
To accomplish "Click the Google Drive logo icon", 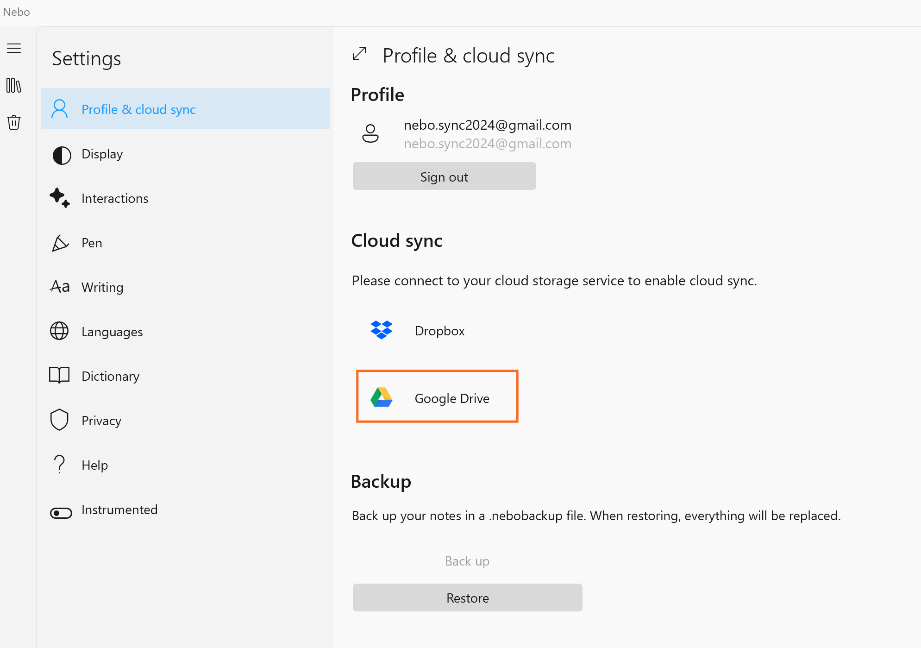I will (x=382, y=397).
